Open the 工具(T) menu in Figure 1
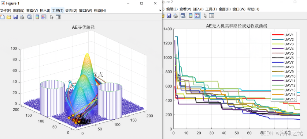This screenshot has height=139, width=307. 58,11
